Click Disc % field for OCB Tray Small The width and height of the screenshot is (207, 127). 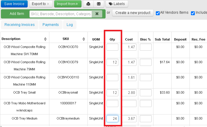pyautogui.click(x=146, y=93)
